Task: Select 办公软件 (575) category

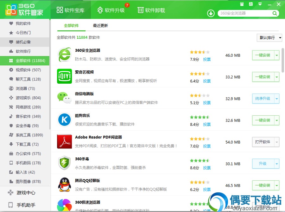Action: pyautogui.click(x=25, y=153)
